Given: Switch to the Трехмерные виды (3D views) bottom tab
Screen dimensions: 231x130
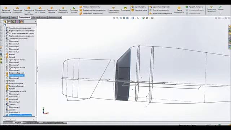Looking at the screenshot, I should (32, 123).
